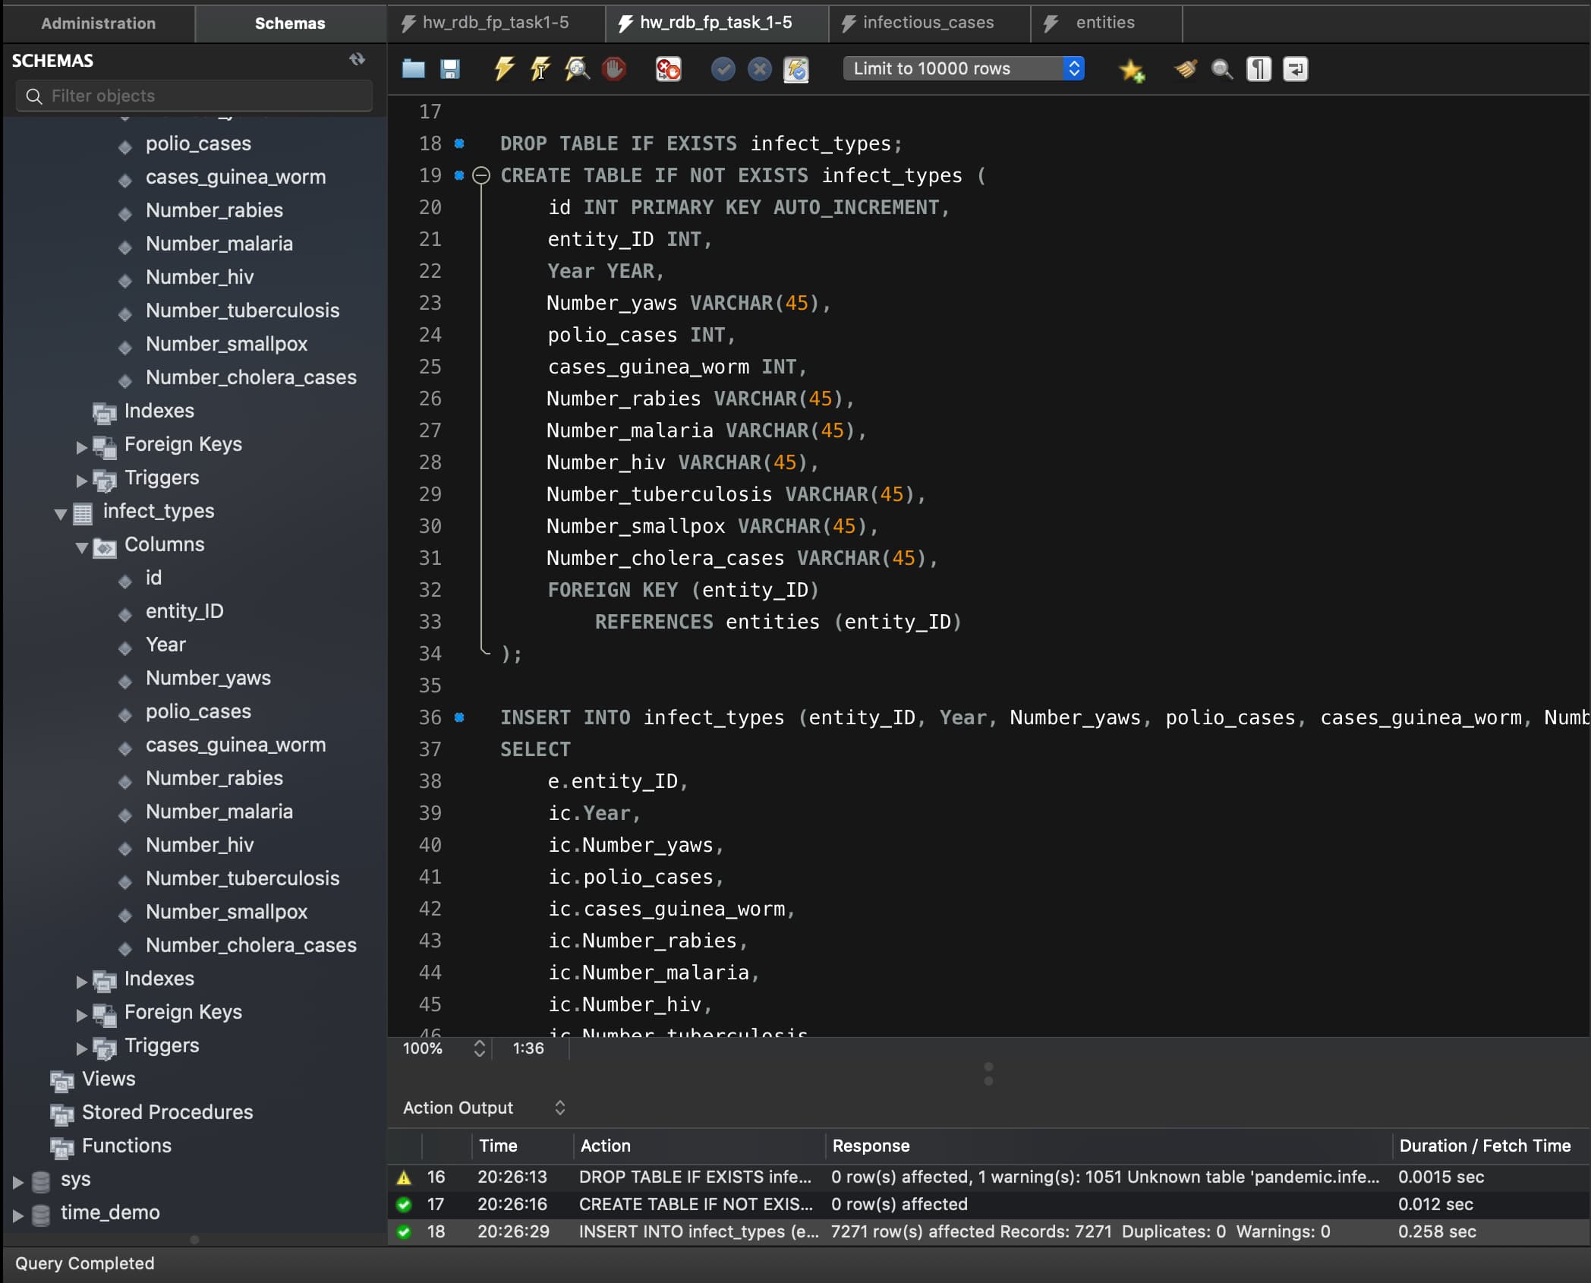Click execute statement under cursor icon
The width and height of the screenshot is (1591, 1283).
(x=540, y=69)
